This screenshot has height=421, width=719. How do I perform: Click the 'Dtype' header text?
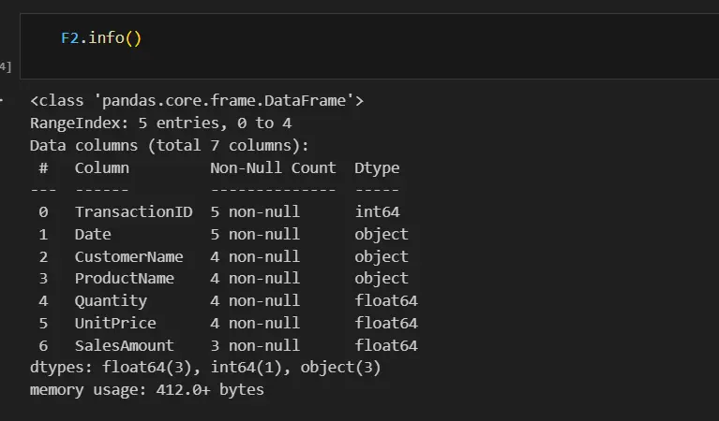(377, 167)
